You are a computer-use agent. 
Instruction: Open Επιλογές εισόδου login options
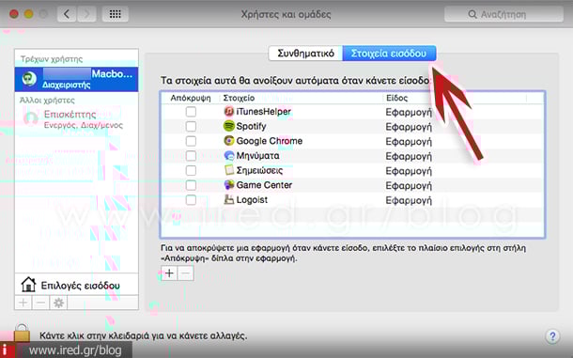tap(77, 285)
